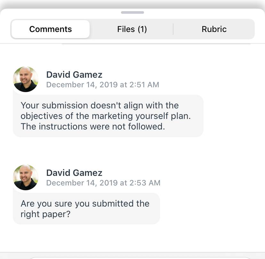Tap the "Your submission doesn't align" comment bubble
Image resolution: width=265 pixels, height=259 pixels.
[108, 116]
